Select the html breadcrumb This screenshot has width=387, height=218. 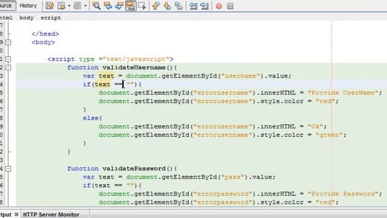pos(6,18)
